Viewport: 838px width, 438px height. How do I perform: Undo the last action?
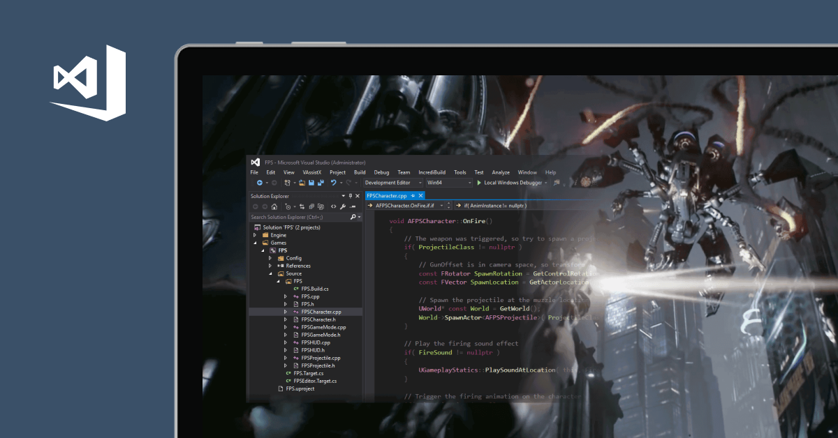(333, 182)
